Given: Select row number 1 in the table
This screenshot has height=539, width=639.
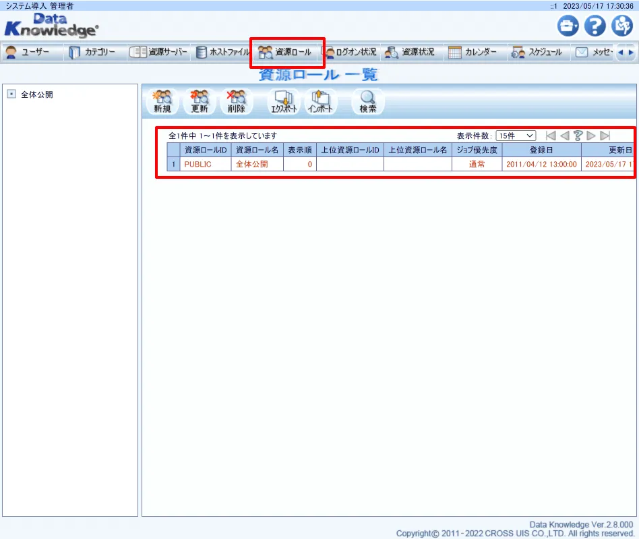Looking at the screenshot, I should click(x=173, y=164).
